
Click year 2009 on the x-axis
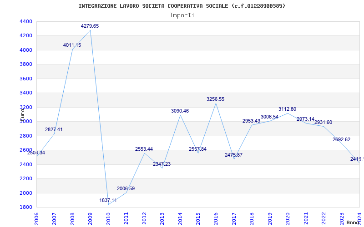tap(90, 217)
